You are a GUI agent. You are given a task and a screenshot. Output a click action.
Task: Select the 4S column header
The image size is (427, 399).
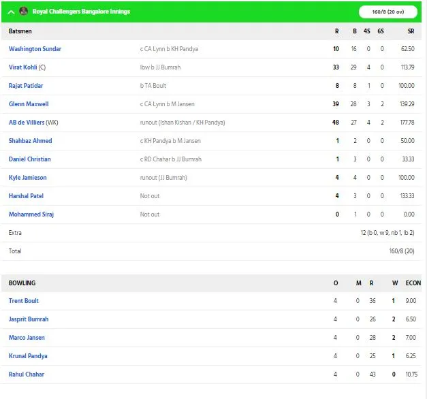367,31
